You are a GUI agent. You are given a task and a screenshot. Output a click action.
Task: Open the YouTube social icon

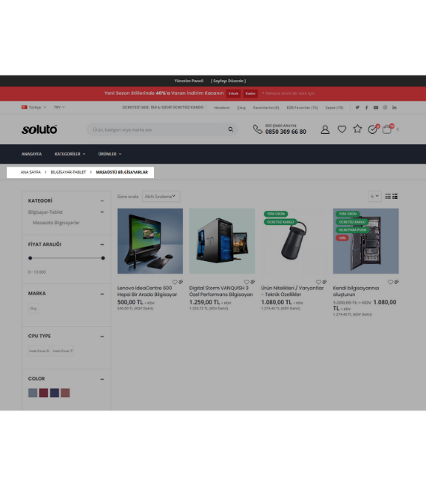tap(376, 108)
